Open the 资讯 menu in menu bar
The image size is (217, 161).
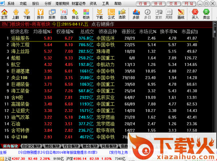[x=93, y=4]
